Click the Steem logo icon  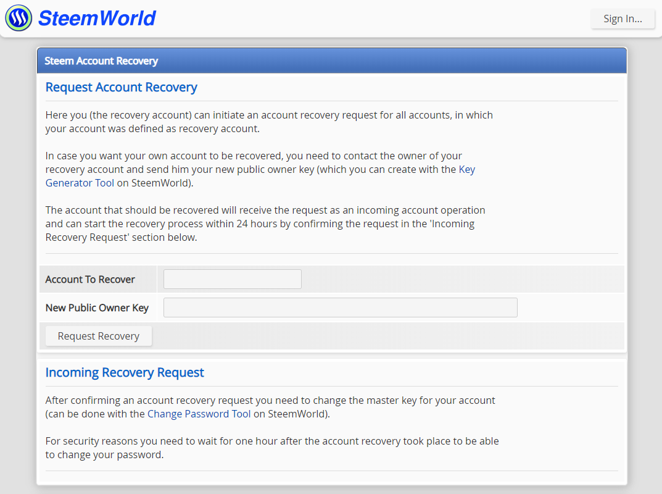[19, 18]
